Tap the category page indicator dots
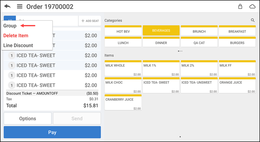Screen dimensions: 260x142 point(180,51)
